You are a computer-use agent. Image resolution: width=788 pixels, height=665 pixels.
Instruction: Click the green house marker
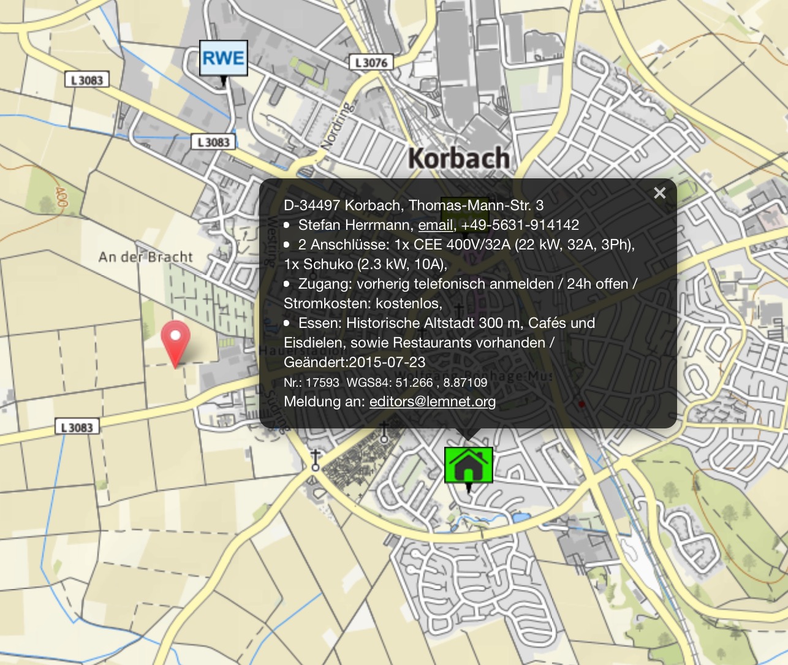pyautogui.click(x=469, y=466)
